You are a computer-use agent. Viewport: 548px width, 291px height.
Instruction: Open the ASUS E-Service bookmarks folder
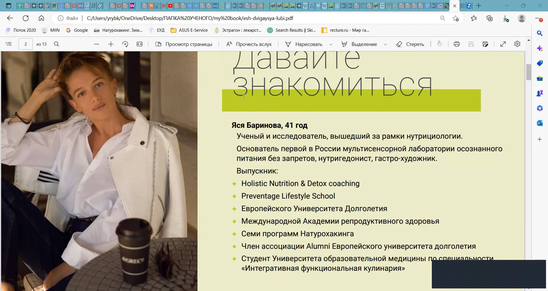tap(189, 30)
